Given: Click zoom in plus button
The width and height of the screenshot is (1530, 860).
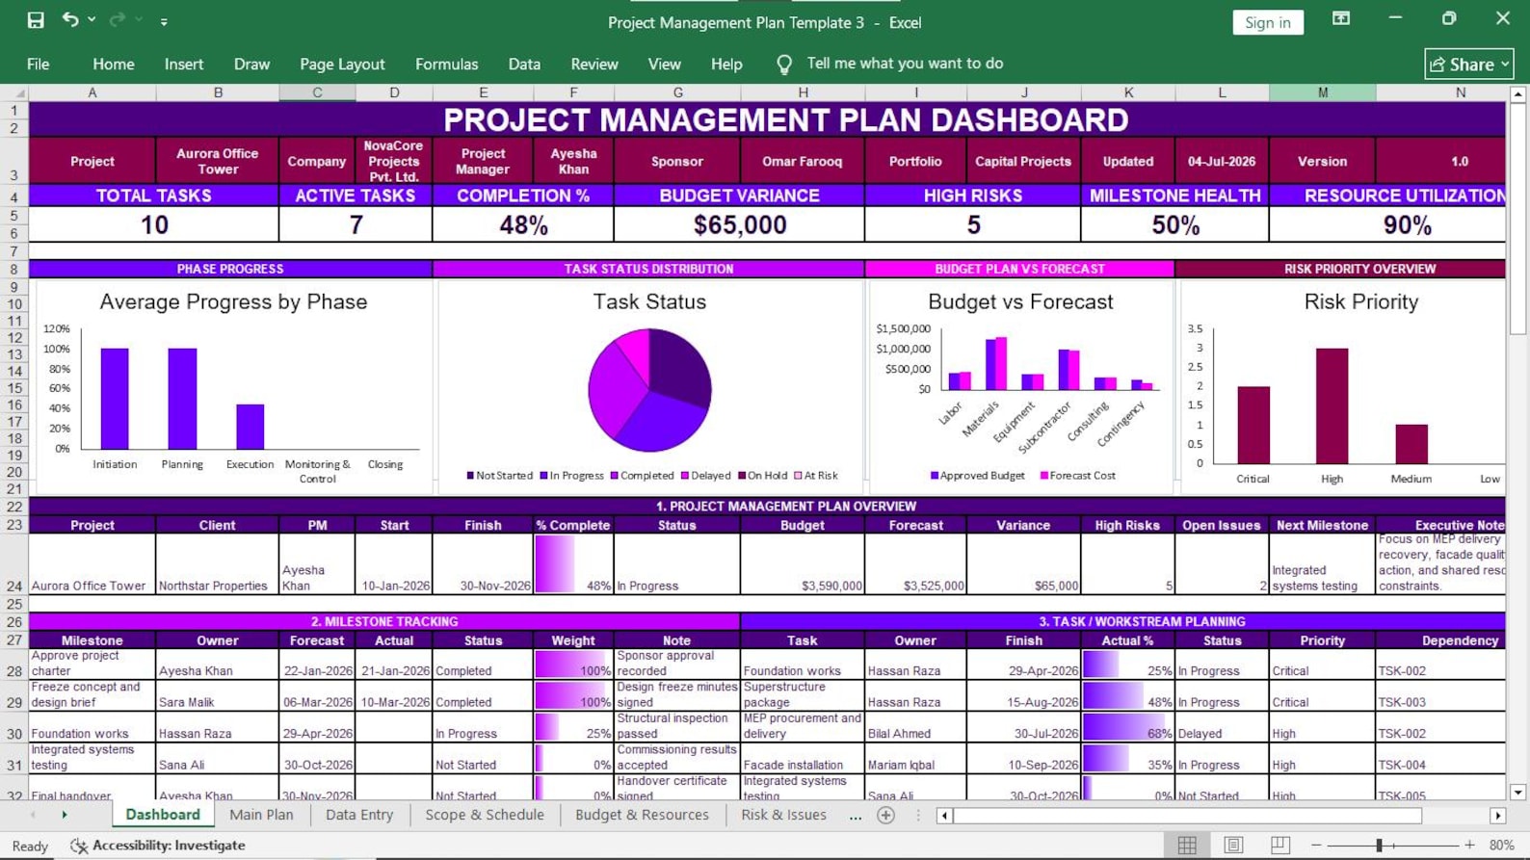Looking at the screenshot, I should tap(1469, 846).
